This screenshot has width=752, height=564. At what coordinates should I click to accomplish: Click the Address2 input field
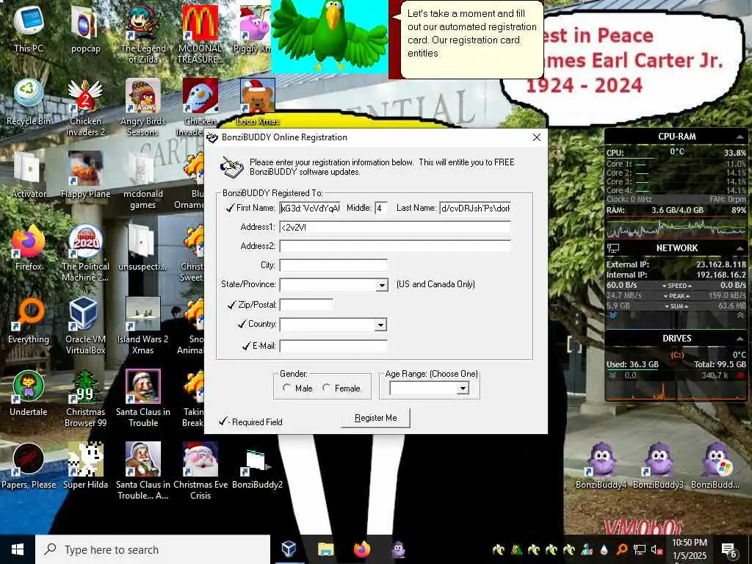point(395,247)
